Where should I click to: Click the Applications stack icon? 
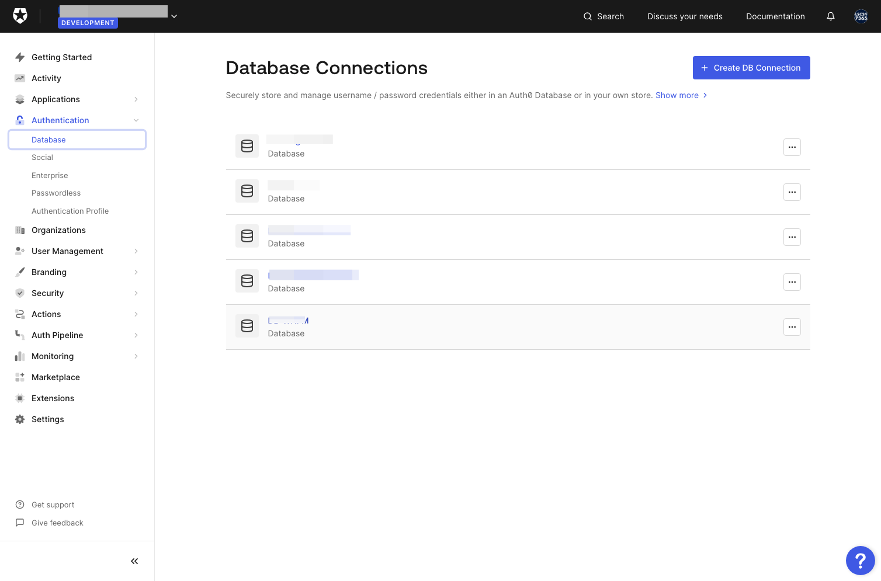[x=20, y=99]
